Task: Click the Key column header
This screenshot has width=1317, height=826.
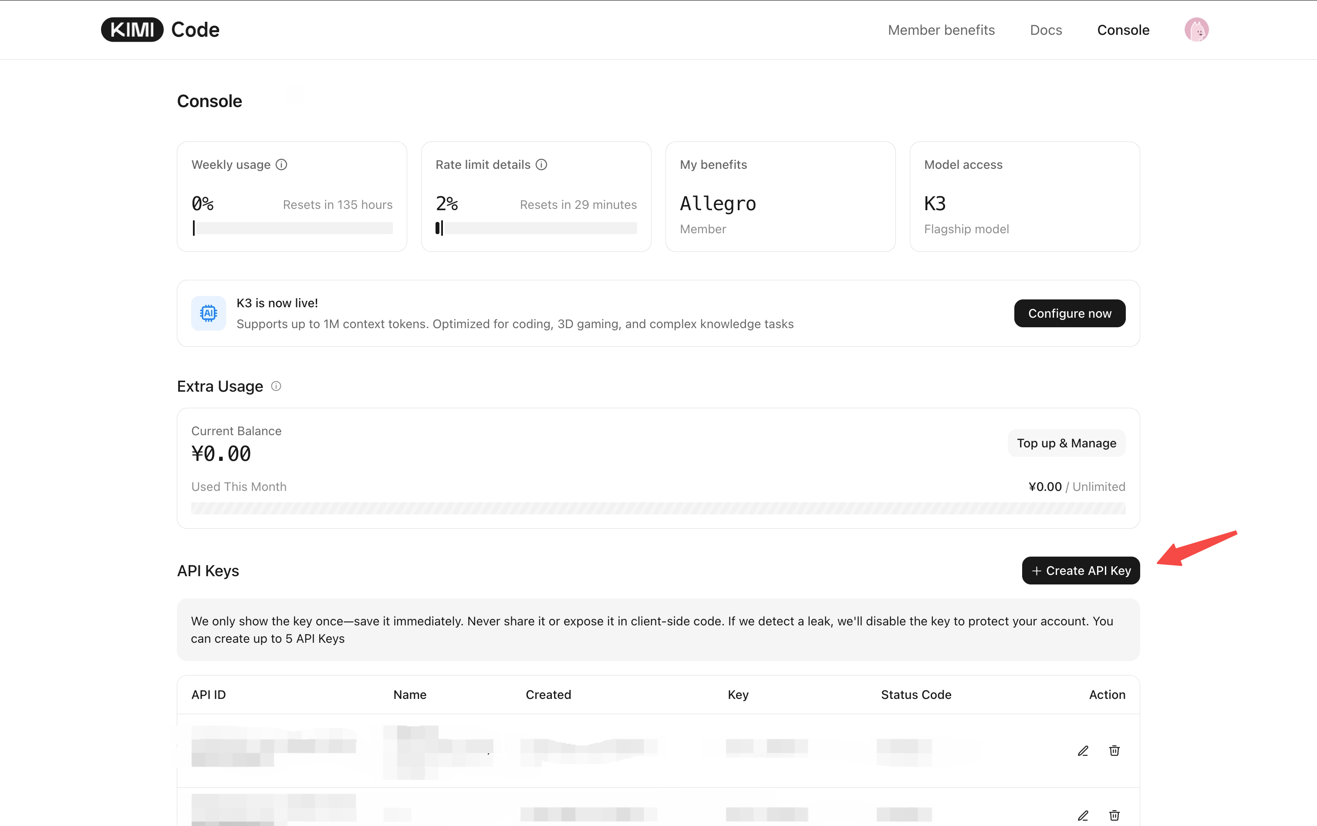Action: click(738, 695)
